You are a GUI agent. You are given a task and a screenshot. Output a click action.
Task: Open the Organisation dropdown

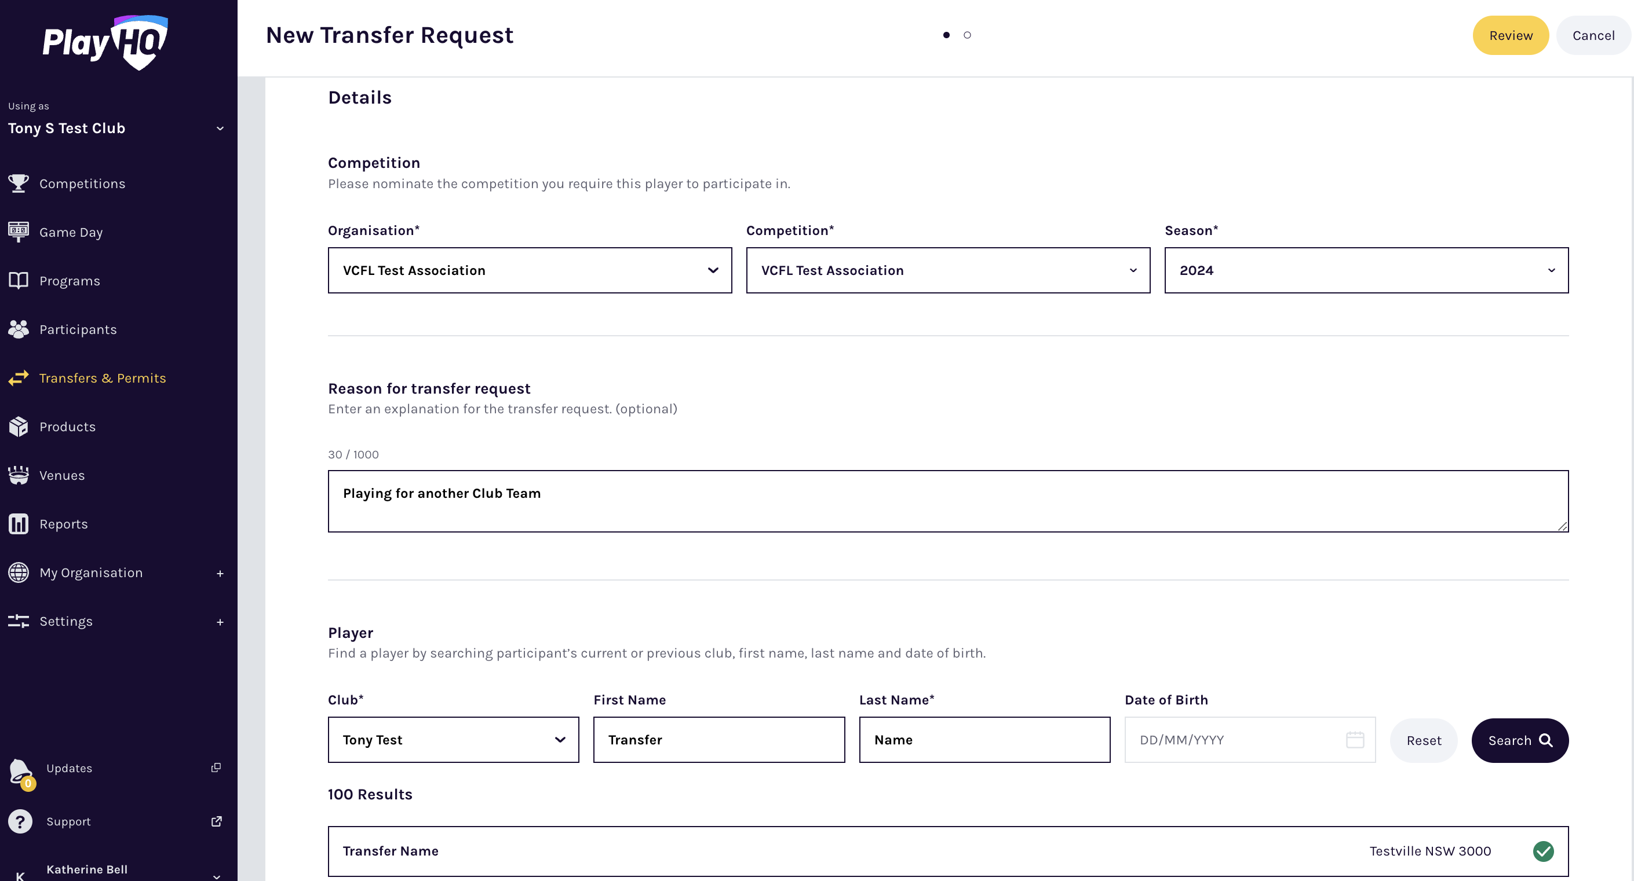click(529, 270)
